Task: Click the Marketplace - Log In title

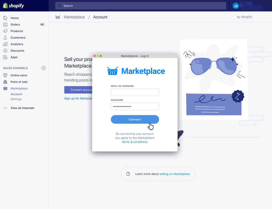Action: 135,56
